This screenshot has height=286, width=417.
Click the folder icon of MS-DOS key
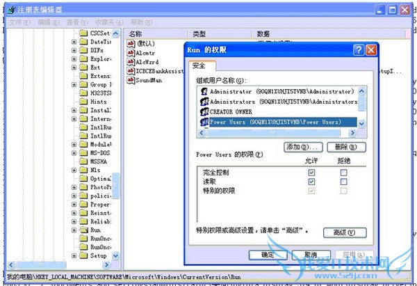[84, 153]
